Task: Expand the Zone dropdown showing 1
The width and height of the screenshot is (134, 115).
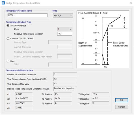Action: coord(65,29)
